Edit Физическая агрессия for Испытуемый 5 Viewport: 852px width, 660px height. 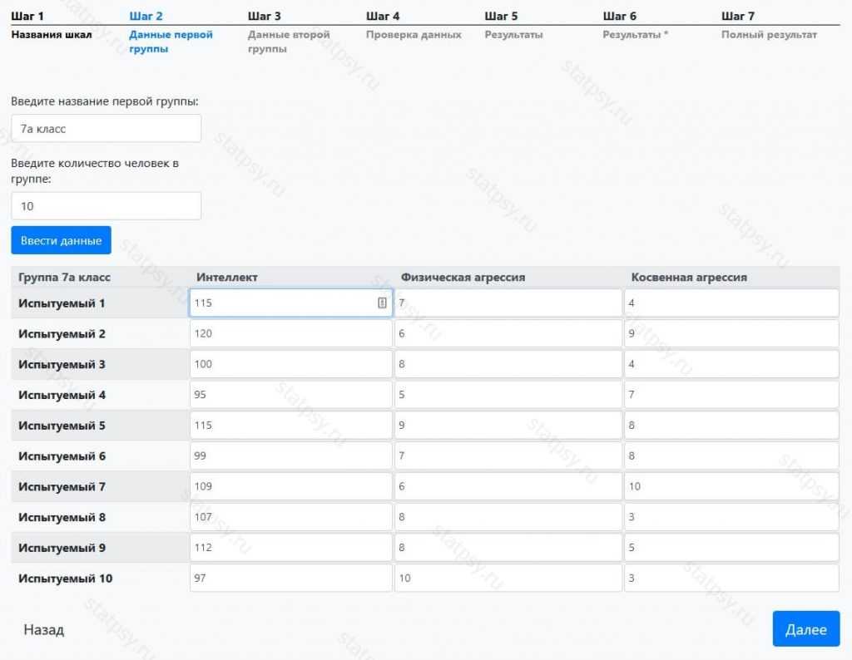point(508,426)
